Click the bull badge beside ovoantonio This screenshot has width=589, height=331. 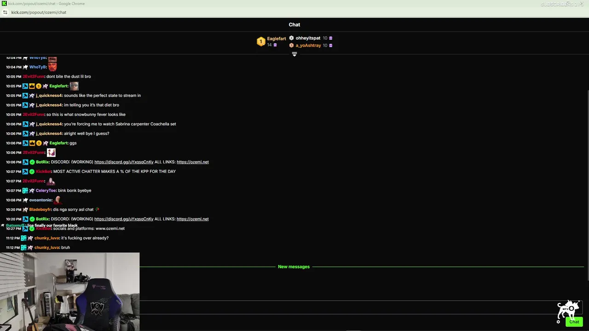pyautogui.click(x=25, y=200)
